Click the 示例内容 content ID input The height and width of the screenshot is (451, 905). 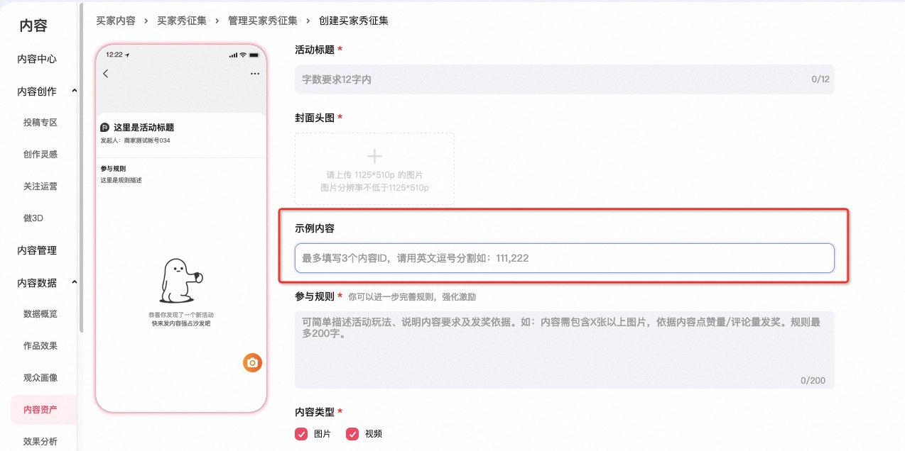pos(565,258)
